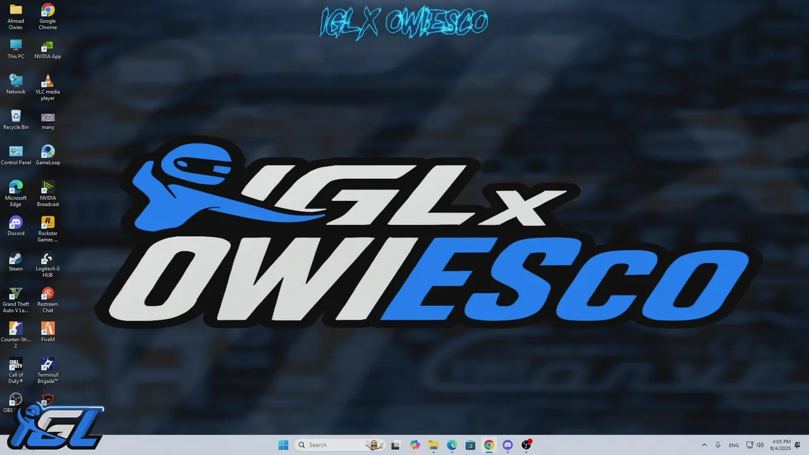809x455 pixels.
Task: Click the microphone tray icon
Action: point(718,445)
